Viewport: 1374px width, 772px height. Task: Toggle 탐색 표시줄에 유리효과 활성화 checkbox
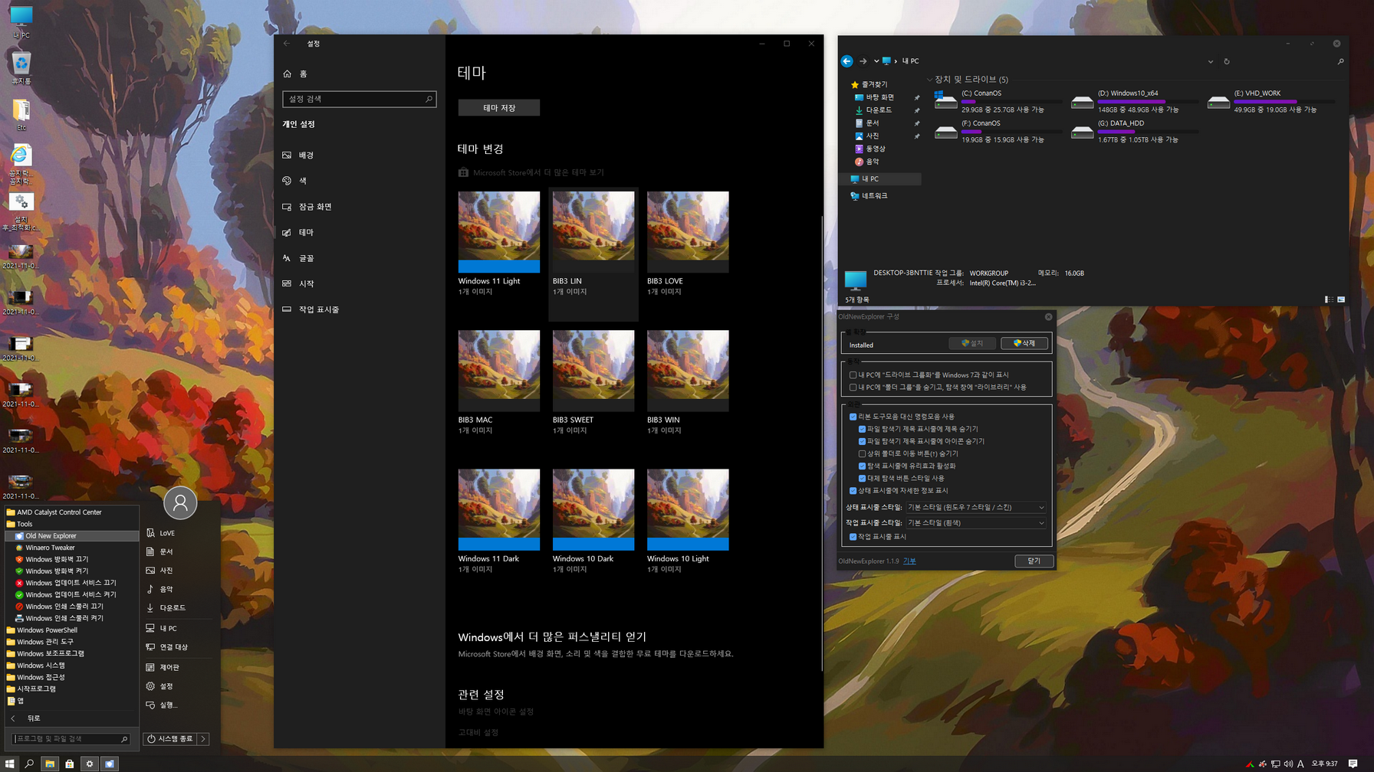pos(862,466)
